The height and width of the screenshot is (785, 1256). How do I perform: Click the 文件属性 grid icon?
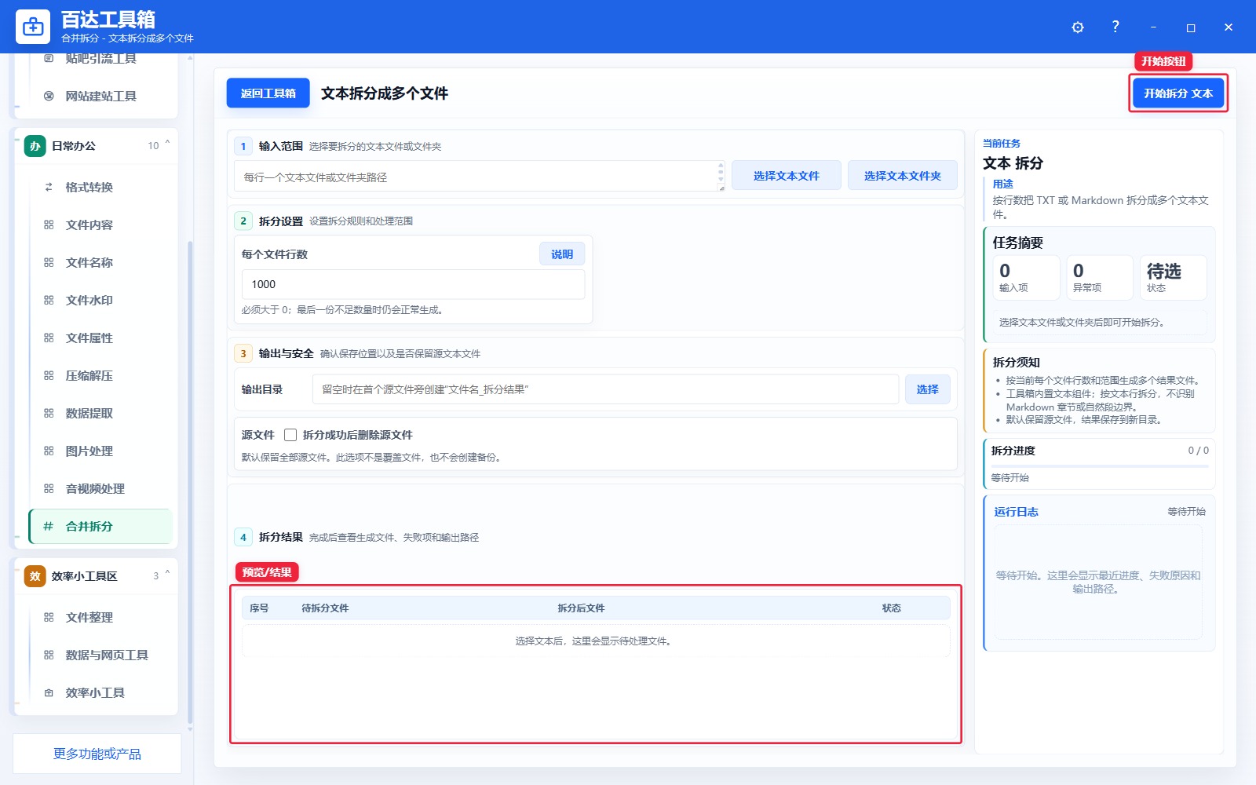(49, 338)
